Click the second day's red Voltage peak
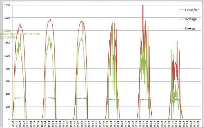The height and width of the screenshot is (128, 204). tap(50, 20)
